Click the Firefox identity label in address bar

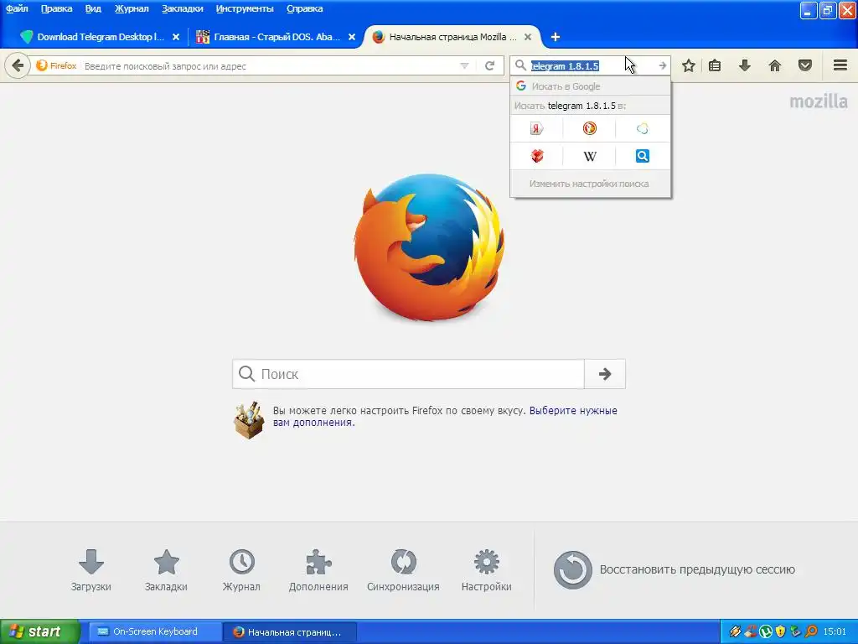(56, 65)
